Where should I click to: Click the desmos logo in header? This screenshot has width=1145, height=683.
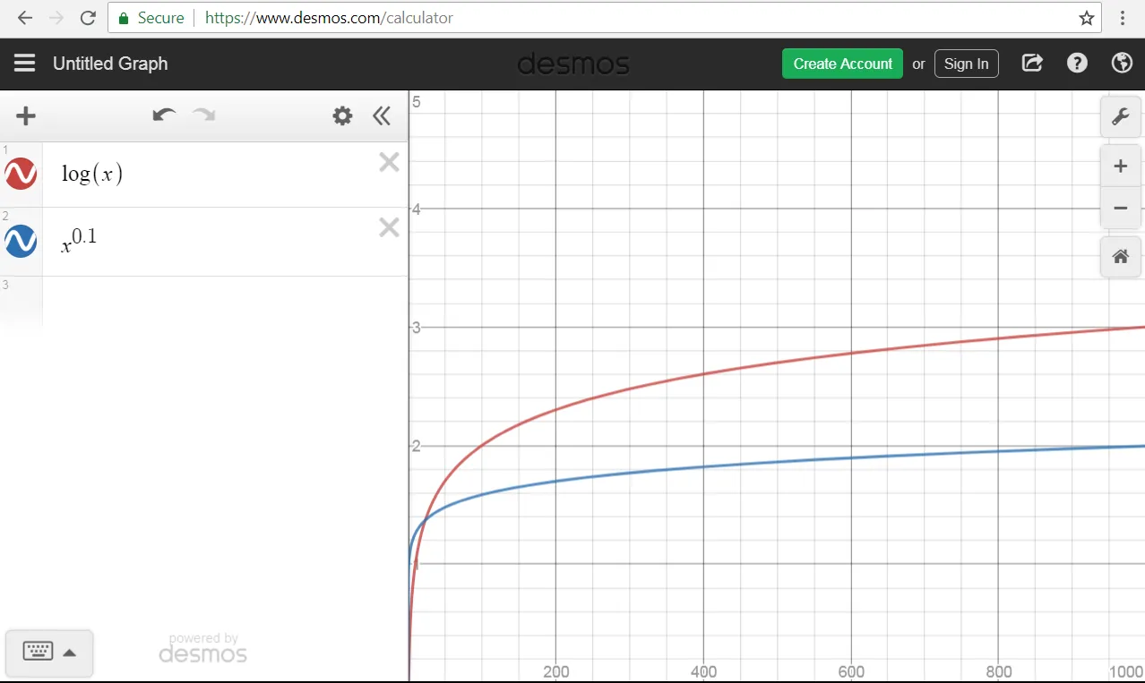(x=573, y=64)
